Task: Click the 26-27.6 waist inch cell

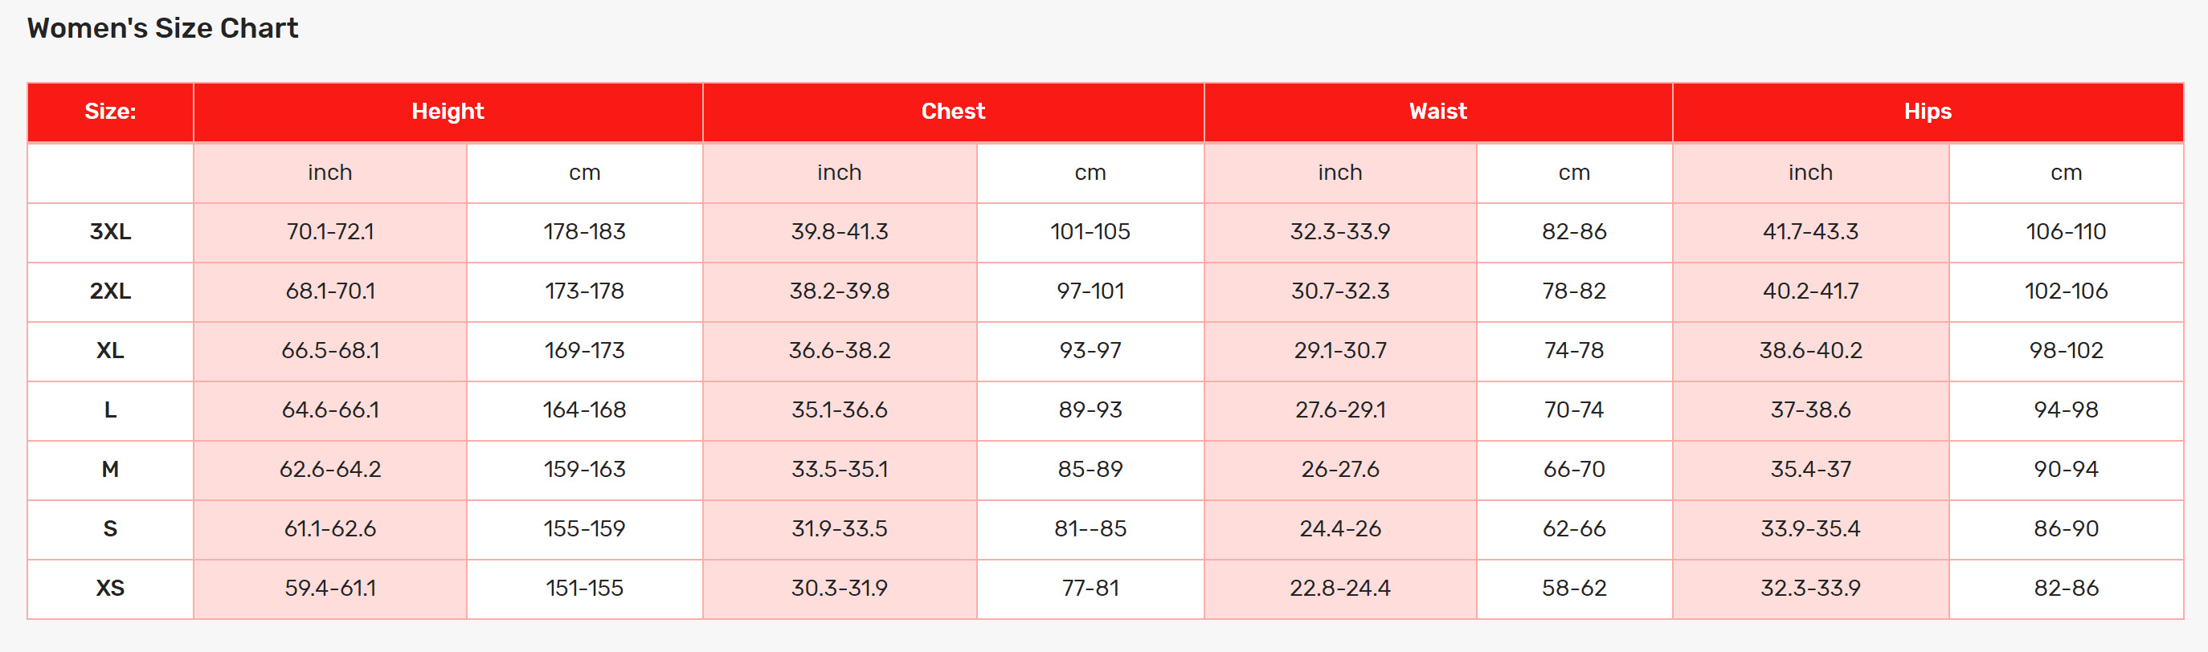Action: (1340, 470)
